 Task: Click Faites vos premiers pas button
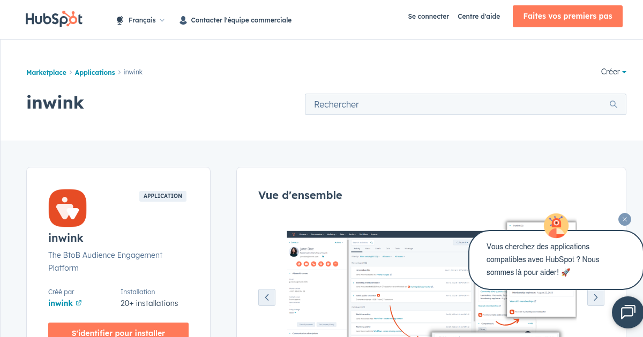tap(567, 16)
